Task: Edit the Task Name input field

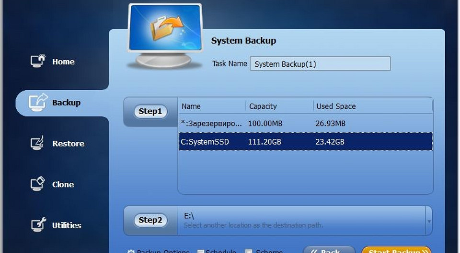Action: point(320,64)
